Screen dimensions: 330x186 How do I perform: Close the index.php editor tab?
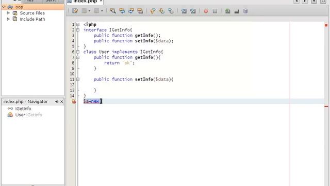[101, 1]
